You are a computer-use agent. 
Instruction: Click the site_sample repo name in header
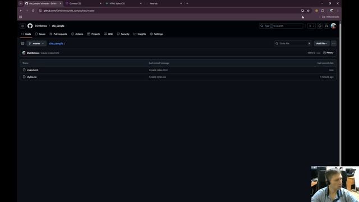(x=58, y=26)
